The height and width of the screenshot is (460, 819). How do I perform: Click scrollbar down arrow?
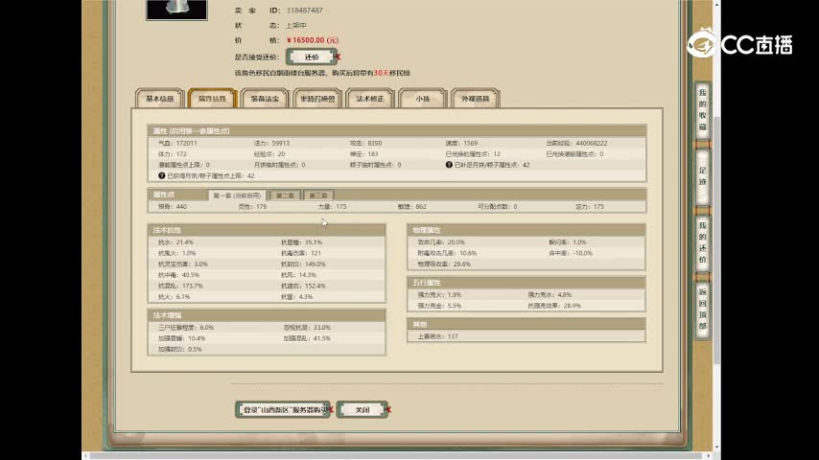click(x=717, y=448)
